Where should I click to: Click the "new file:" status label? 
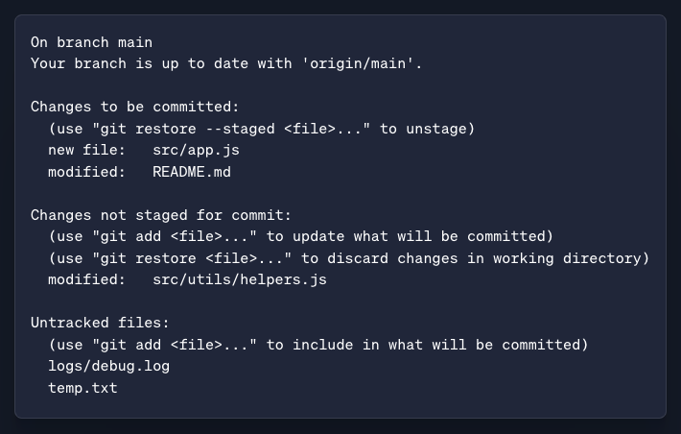pos(87,151)
